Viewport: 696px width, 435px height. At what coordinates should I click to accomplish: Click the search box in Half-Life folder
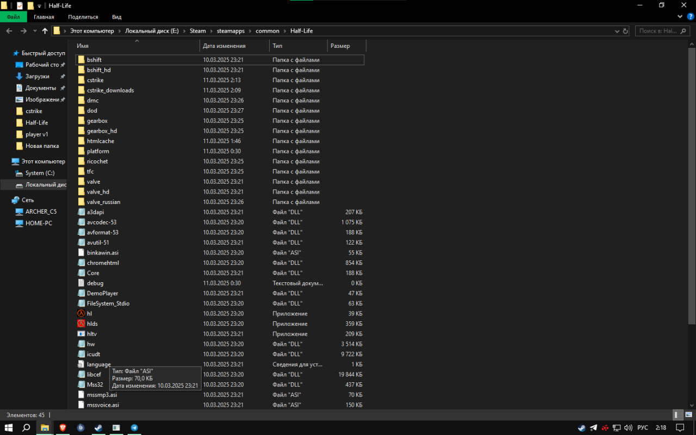click(x=662, y=31)
